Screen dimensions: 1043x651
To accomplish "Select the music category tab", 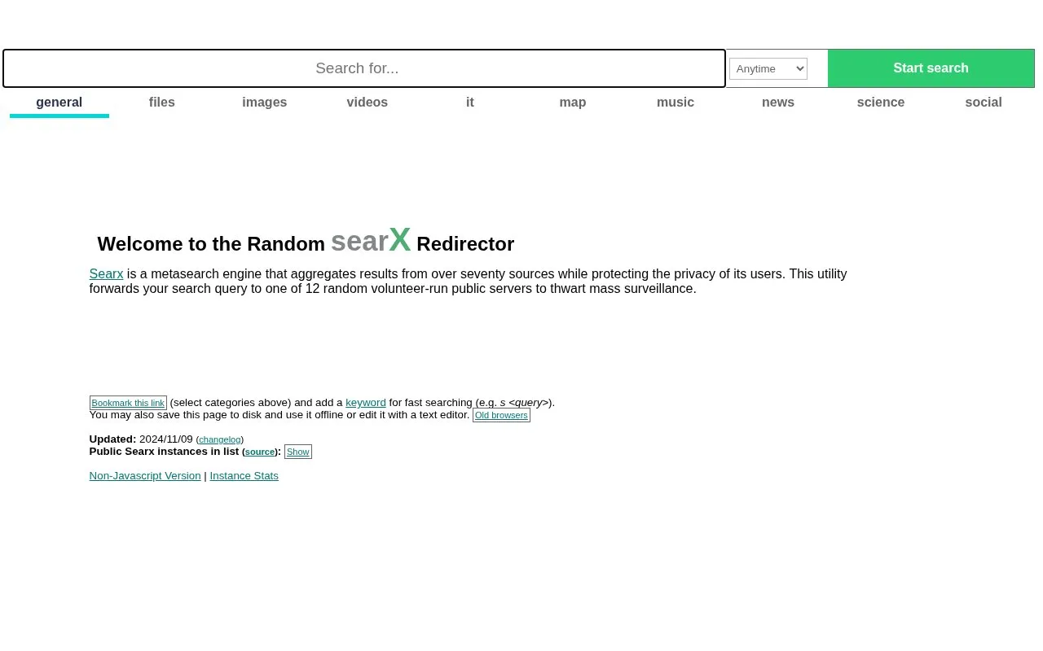I will (676, 103).
